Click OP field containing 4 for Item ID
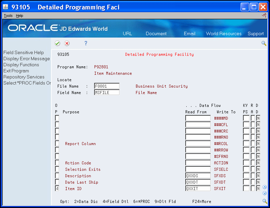Viewport: 270px width, 208px height. [x=57, y=188]
